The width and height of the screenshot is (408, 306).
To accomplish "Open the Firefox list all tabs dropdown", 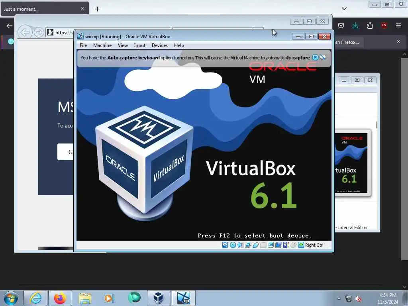I will tap(344, 9).
